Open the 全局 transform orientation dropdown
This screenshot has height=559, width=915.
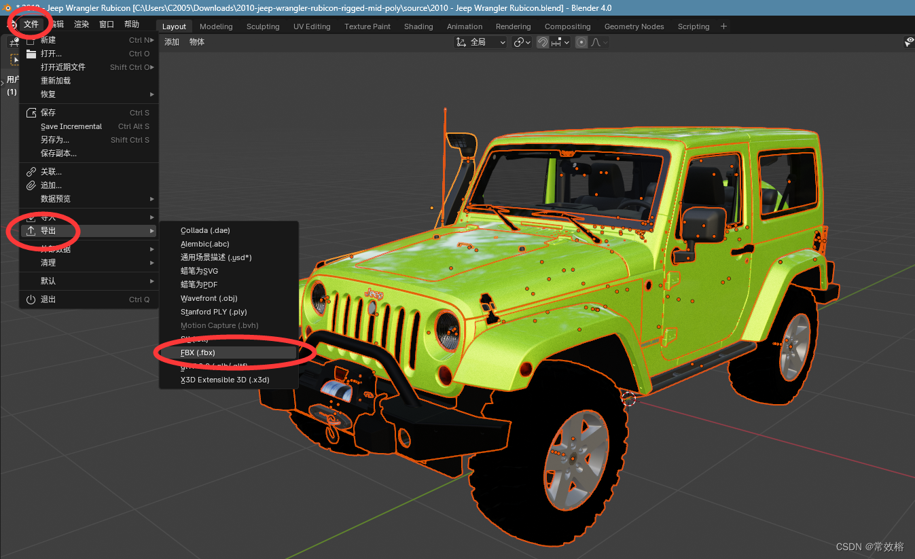[x=481, y=42]
